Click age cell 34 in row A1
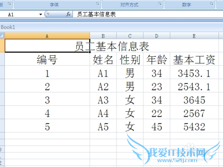 coord(157,73)
